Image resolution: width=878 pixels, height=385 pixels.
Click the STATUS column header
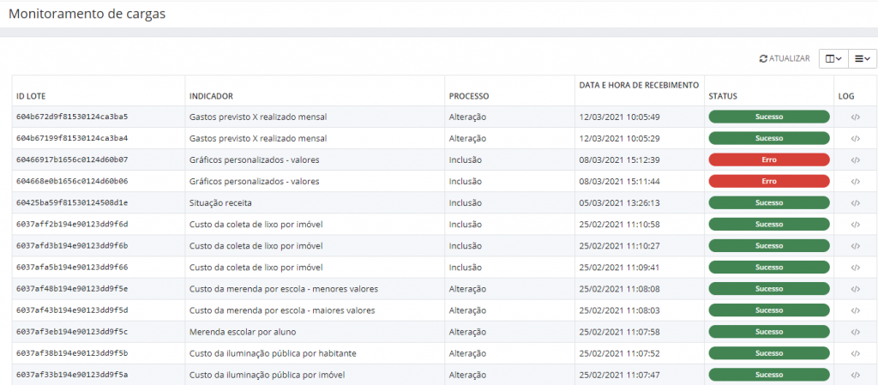coord(723,96)
